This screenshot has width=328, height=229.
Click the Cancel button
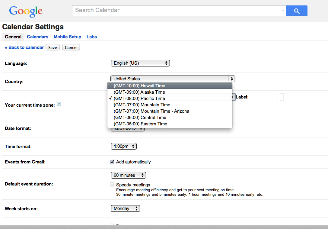(x=71, y=47)
